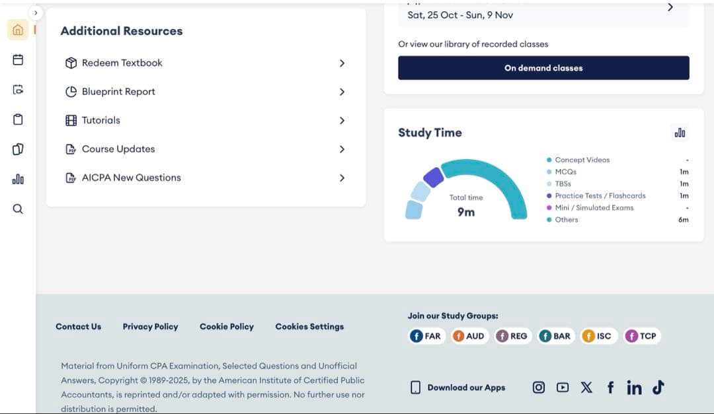714x414 pixels.
Task: Open the TikTok social icon
Action: click(x=658, y=388)
